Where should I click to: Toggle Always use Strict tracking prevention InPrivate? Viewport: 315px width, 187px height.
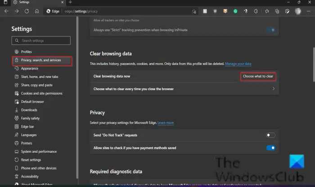[270, 30]
